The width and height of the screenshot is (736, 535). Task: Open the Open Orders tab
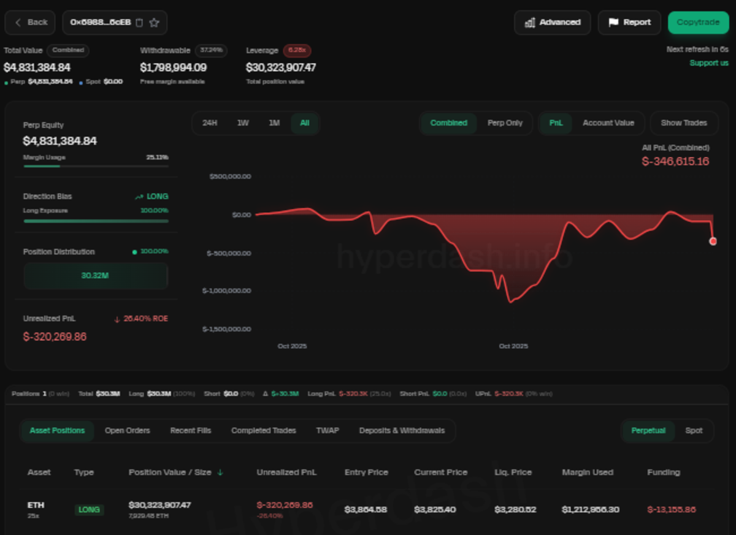[127, 431]
